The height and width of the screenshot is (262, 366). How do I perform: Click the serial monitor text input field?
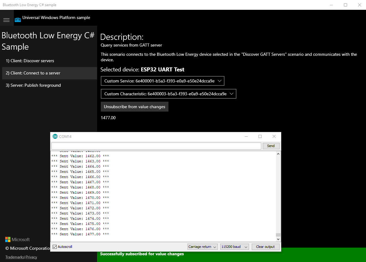pos(156,146)
